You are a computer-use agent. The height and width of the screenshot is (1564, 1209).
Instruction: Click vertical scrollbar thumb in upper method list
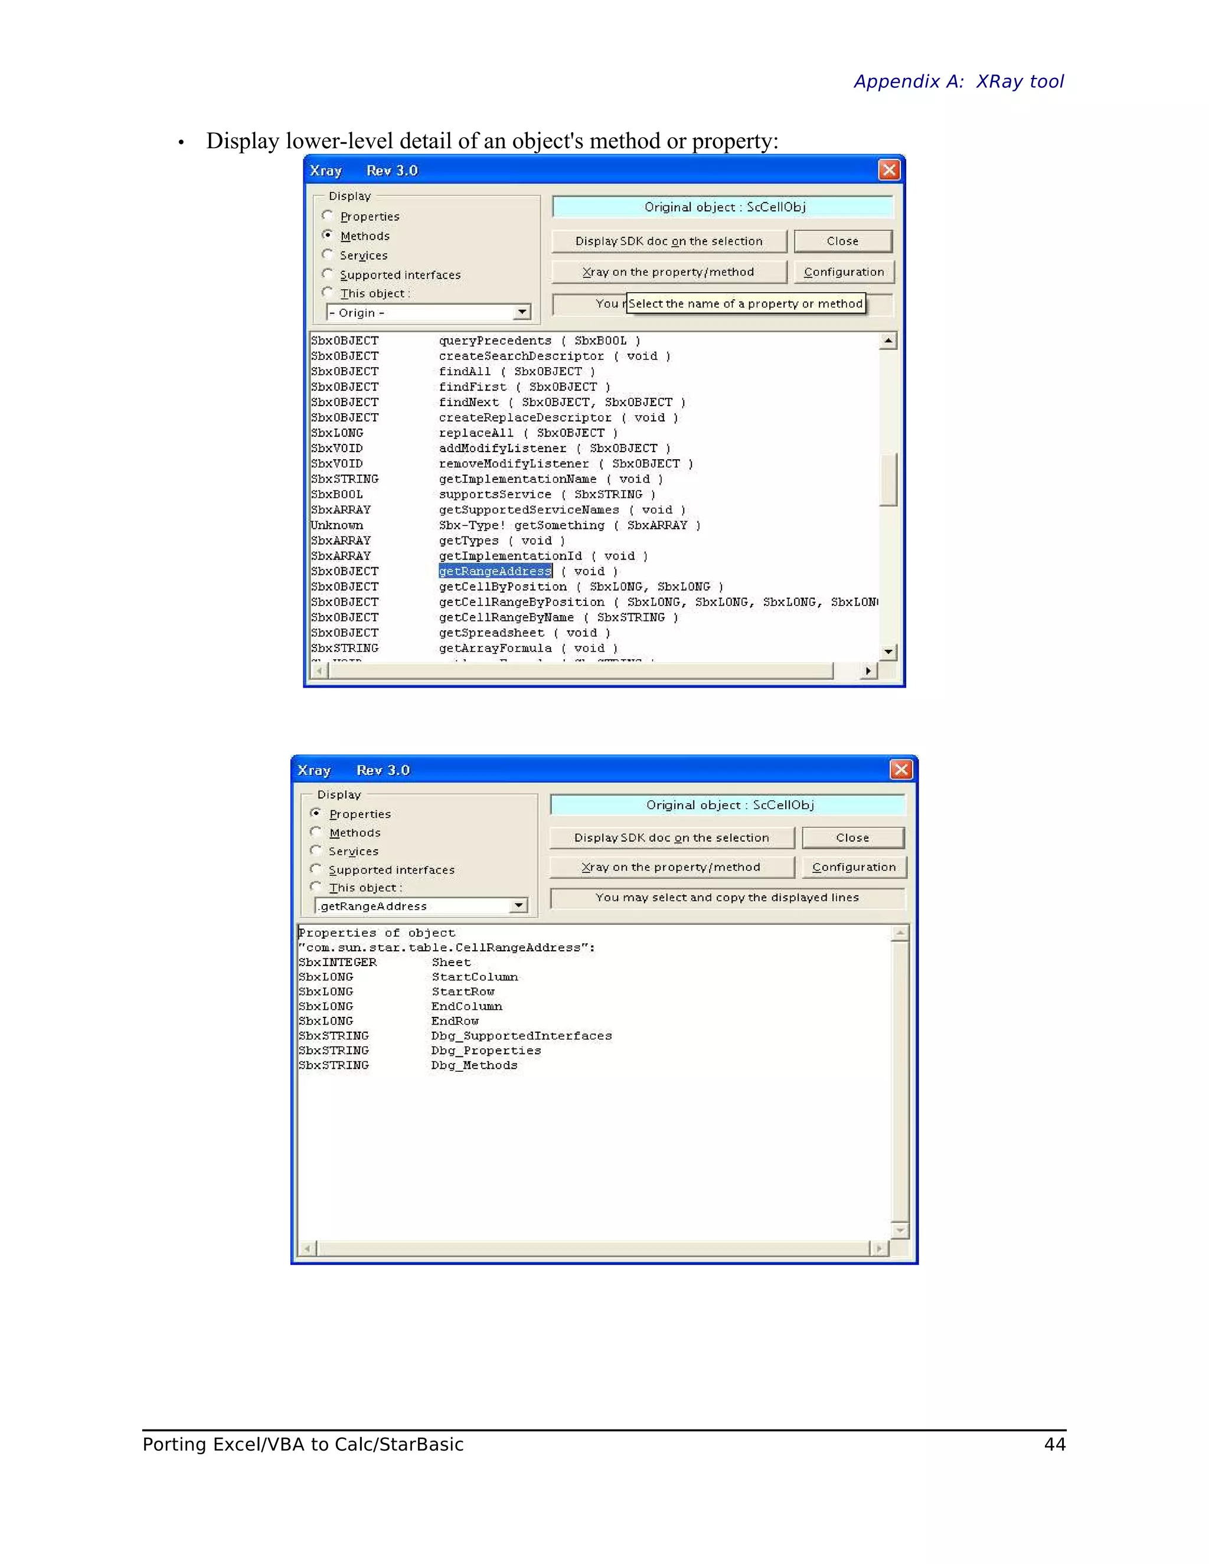coord(888,480)
